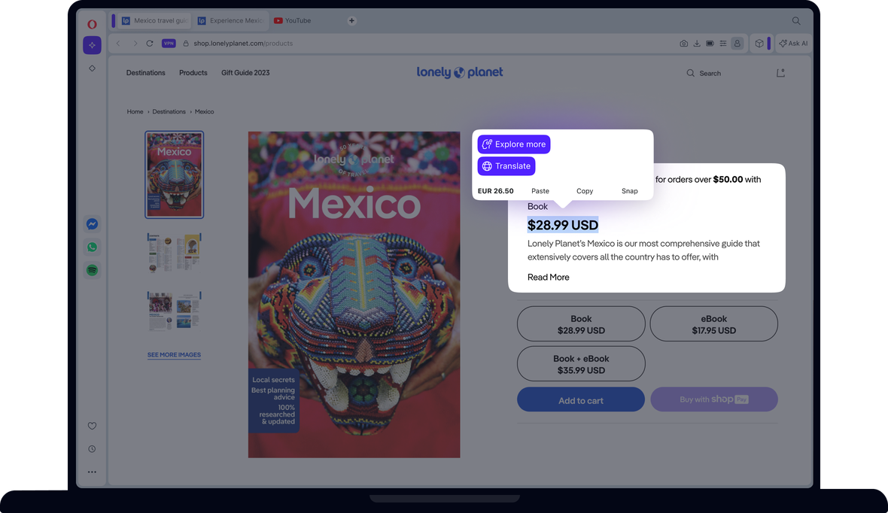This screenshot has width=888, height=513.
Task: Expand the description with Read More
Action: [x=548, y=278]
